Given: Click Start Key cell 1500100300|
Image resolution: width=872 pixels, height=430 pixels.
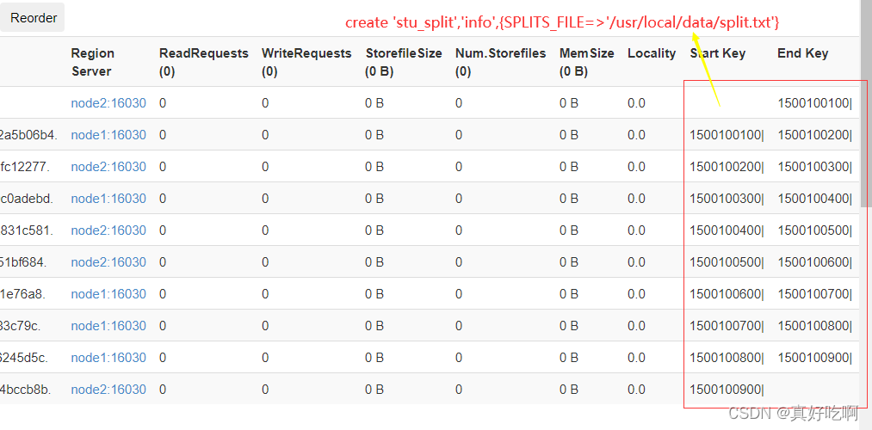Looking at the screenshot, I should 727,199.
